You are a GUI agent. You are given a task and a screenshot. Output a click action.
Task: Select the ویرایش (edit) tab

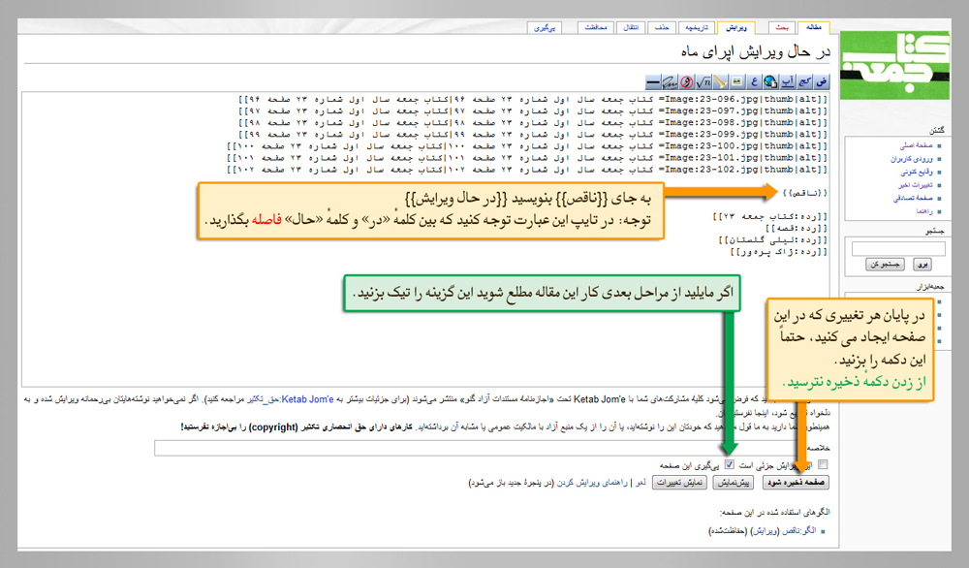coord(736,28)
